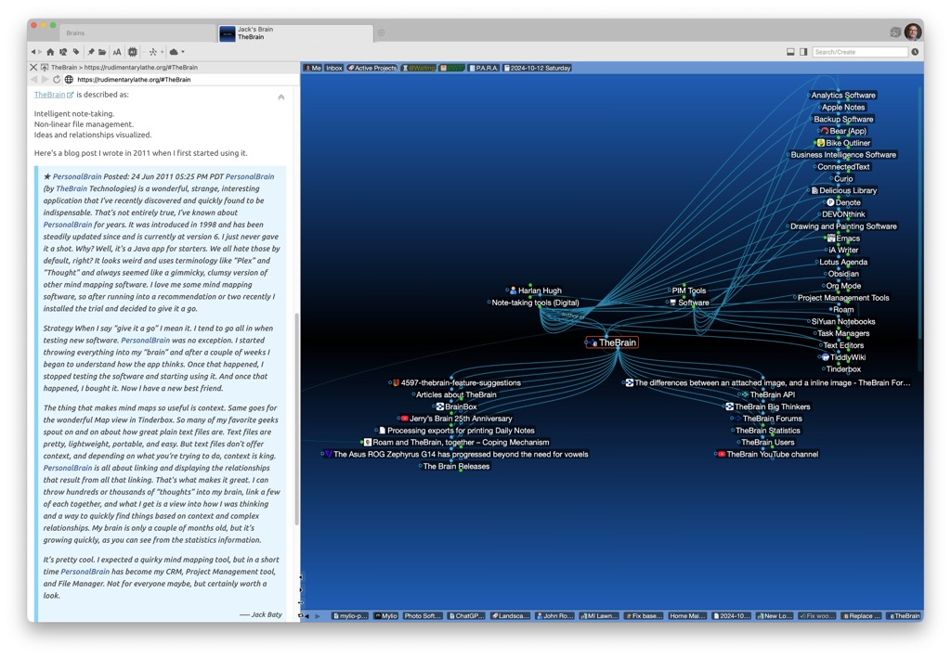Click the Search/Create input field
The width and height of the screenshot is (951, 658).
(860, 52)
